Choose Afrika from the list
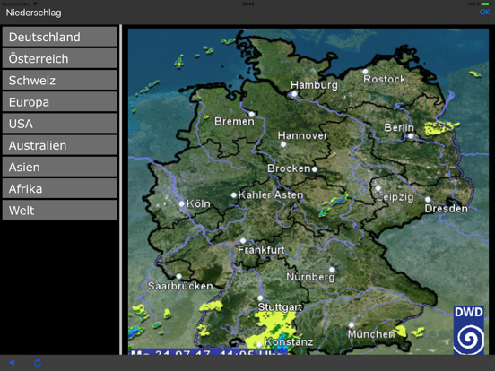Image resolution: width=495 pixels, height=371 pixels. point(60,189)
